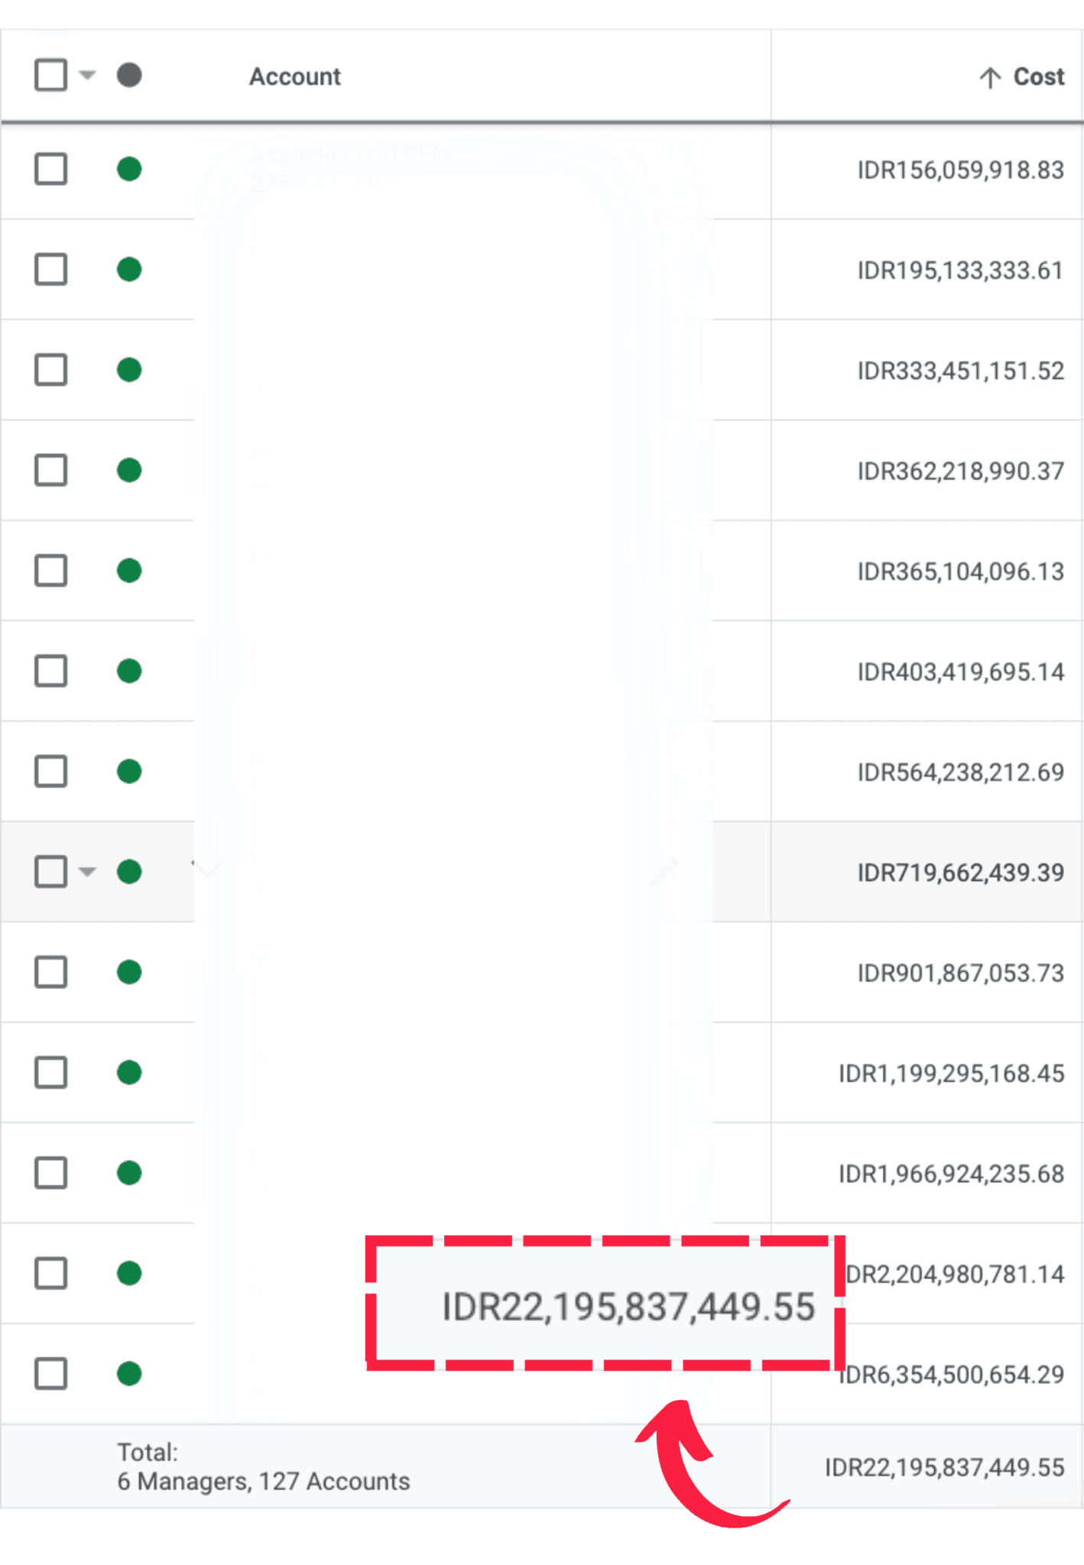Tick the checkbox for the IDR6,354,500,654.29 row
This screenshot has height=1565, width=1084.
click(x=50, y=1373)
